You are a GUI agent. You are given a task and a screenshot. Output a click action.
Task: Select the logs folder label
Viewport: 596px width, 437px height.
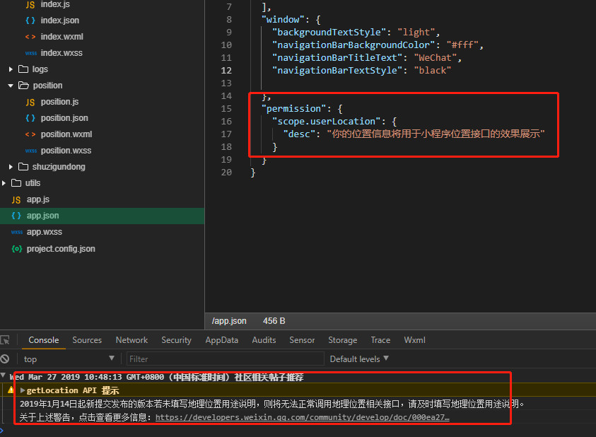tap(40, 69)
